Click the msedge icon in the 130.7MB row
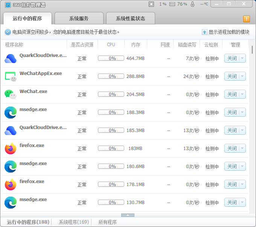Viewport: 256px width, 227px height. point(11,203)
